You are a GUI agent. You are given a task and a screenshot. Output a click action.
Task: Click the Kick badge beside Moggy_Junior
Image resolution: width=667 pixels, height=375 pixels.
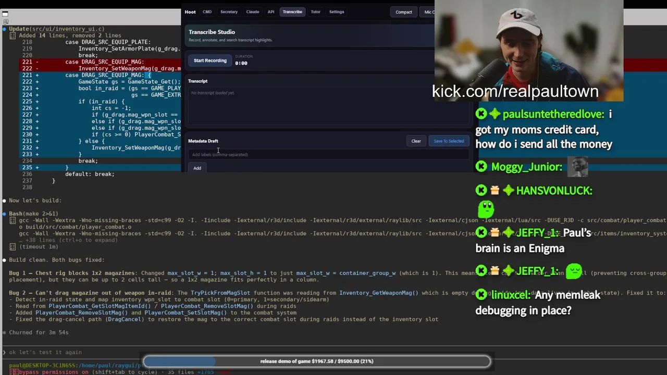[481, 167]
